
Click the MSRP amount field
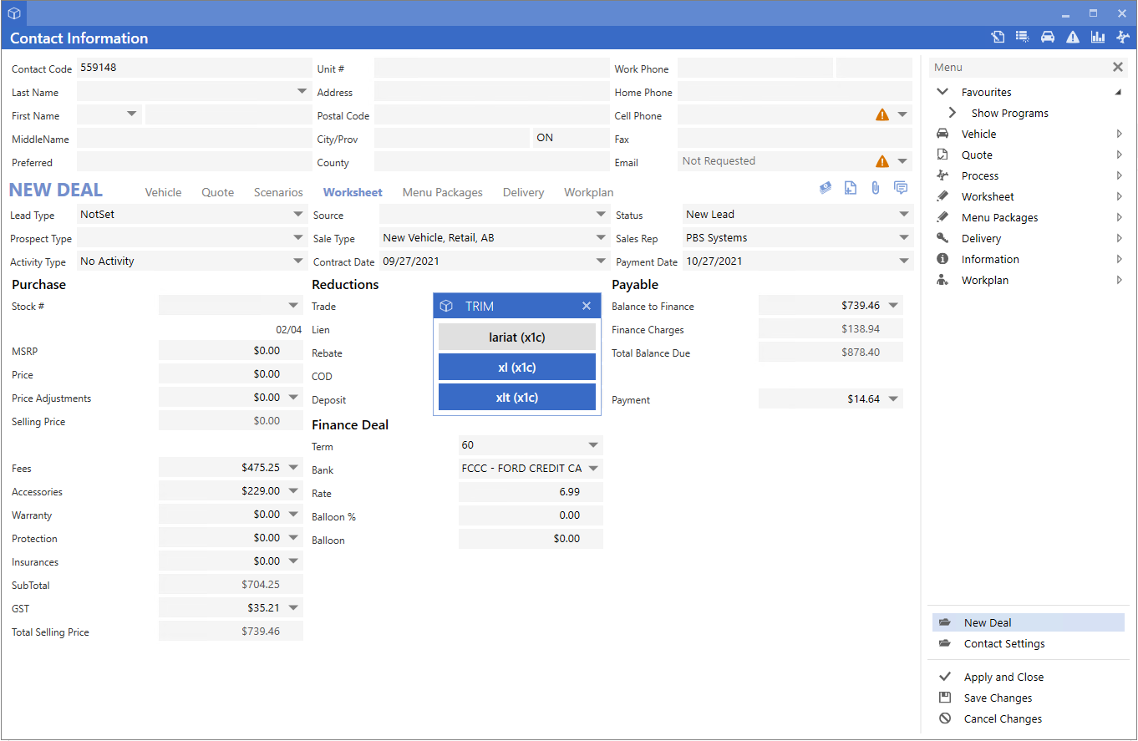pyautogui.click(x=231, y=350)
